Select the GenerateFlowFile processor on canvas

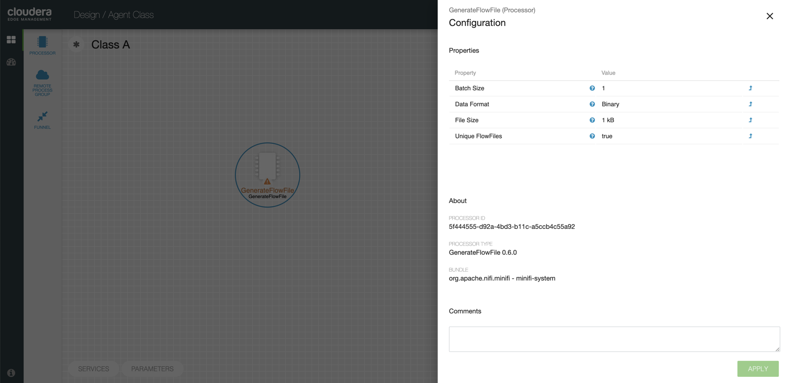click(267, 175)
